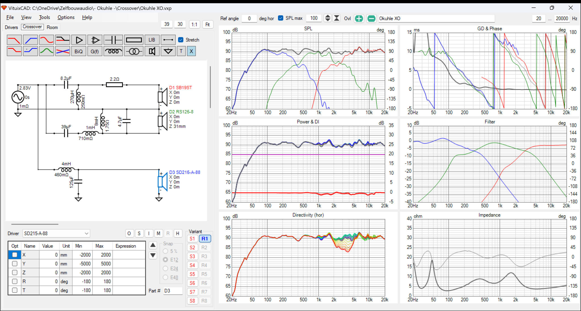Open the Driver SD215-A-88 dropdown

pos(56,233)
